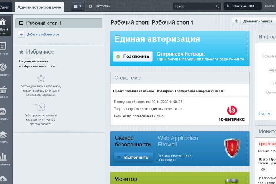This screenshot has height=184, width=276.
Task: Click the Монитор green gadget title
Action: [126, 179]
